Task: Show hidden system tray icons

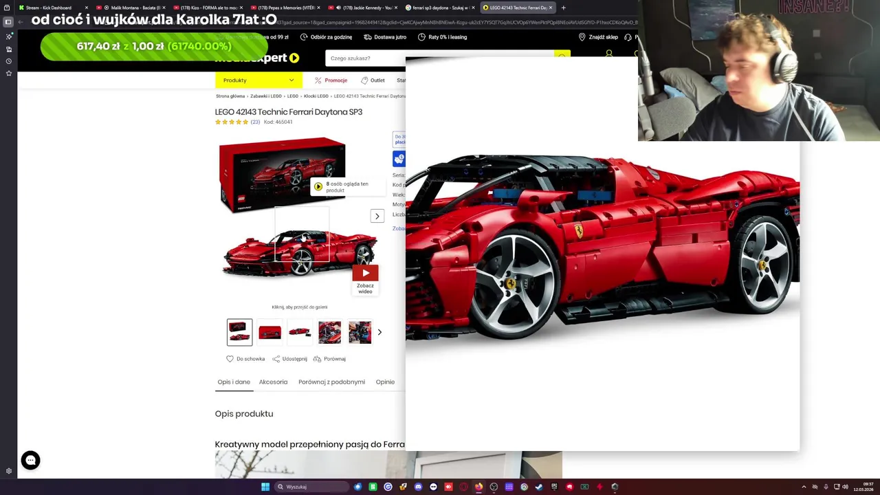Action: (804, 487)
